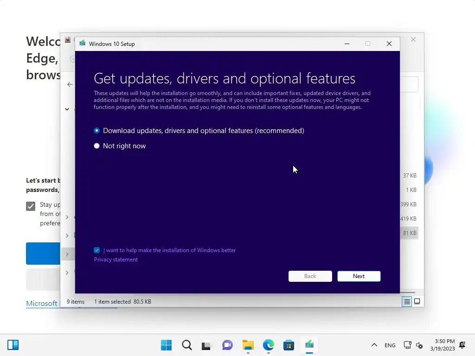Expand the first collapsed File Explorer tree node

pos(67,217)
